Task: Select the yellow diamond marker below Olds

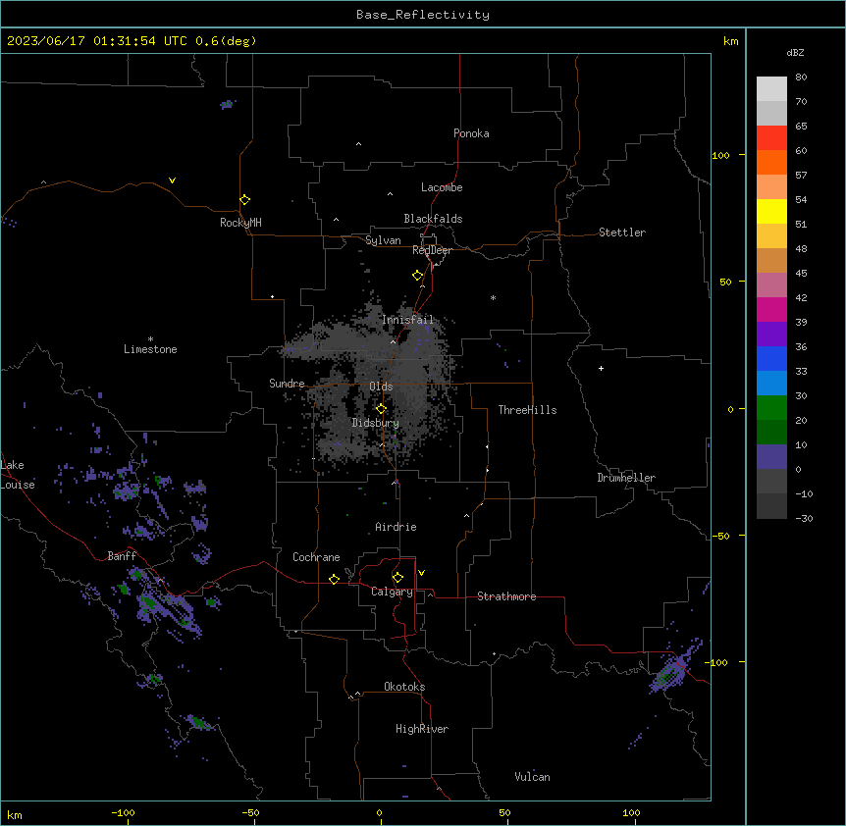Action: pos(381,408)
